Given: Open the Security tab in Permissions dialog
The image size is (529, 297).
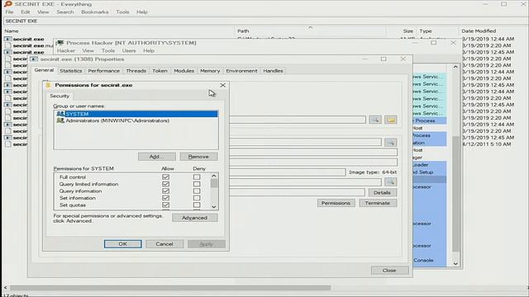Looking at the screenshot, I should [60, 96].
